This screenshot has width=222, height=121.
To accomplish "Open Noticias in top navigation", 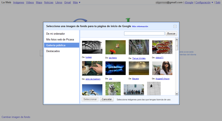I will [49, 2].
